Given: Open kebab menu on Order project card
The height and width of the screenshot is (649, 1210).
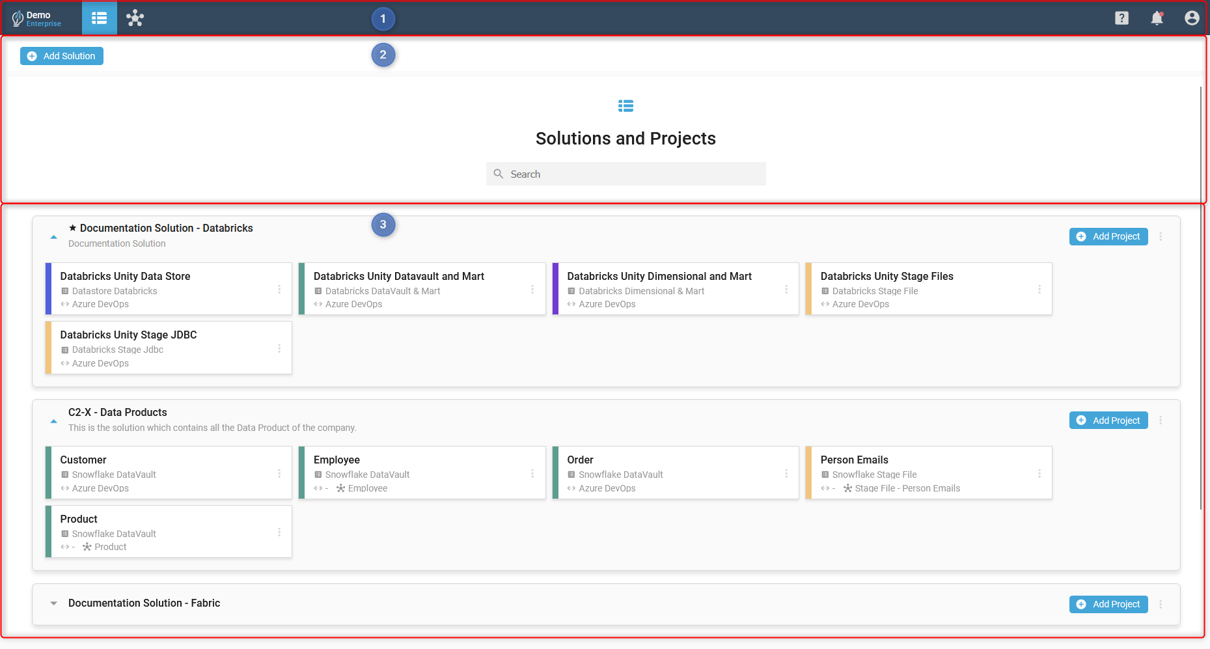Looking at the screenshot, I should pos(786,473).
